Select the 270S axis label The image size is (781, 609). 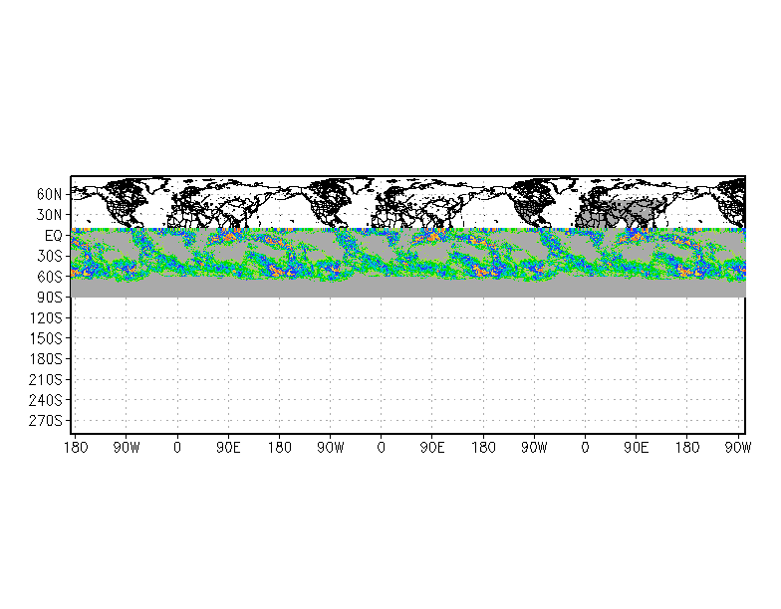point(46,421)
